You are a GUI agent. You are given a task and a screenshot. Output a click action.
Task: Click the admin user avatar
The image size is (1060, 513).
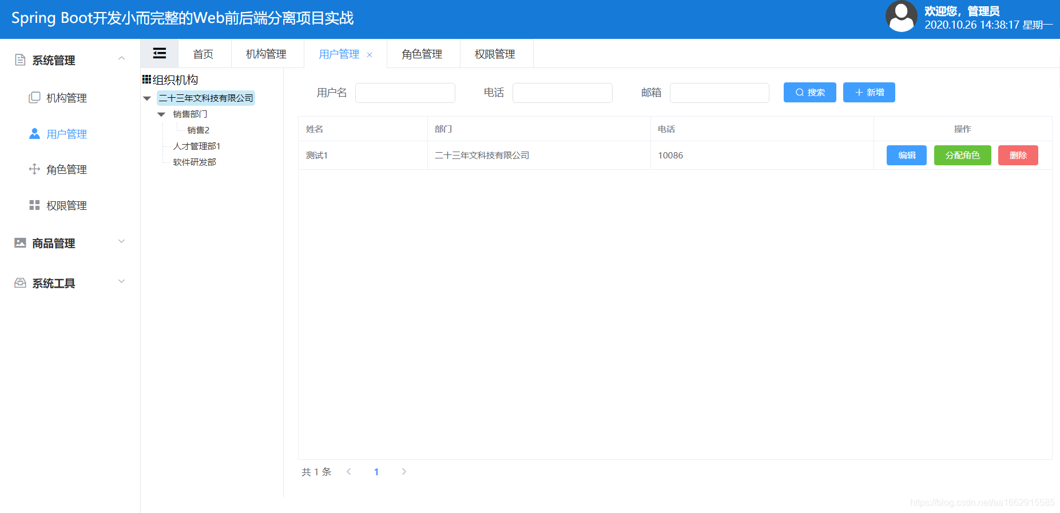pos(902,16)
